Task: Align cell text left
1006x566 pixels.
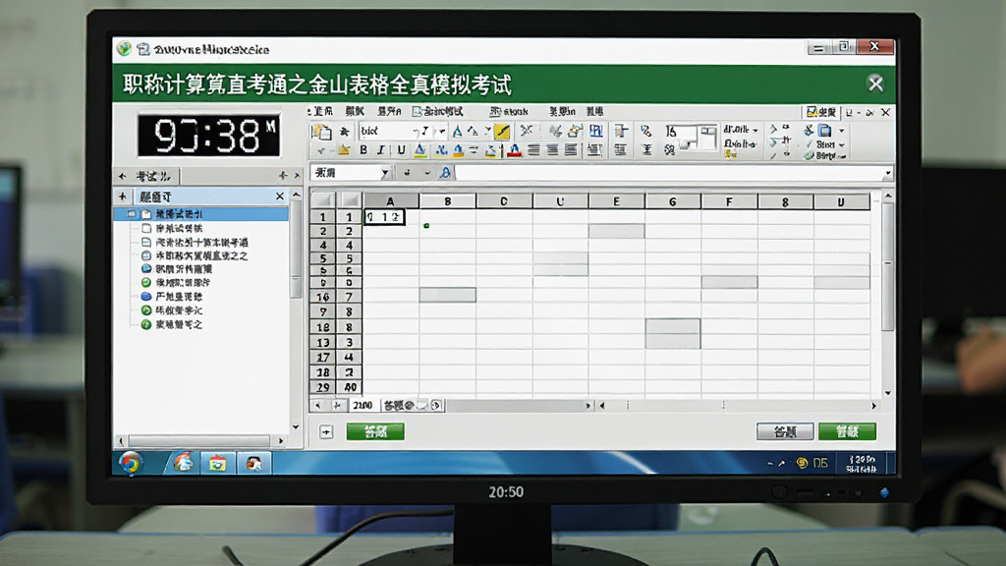Action: 533,150
